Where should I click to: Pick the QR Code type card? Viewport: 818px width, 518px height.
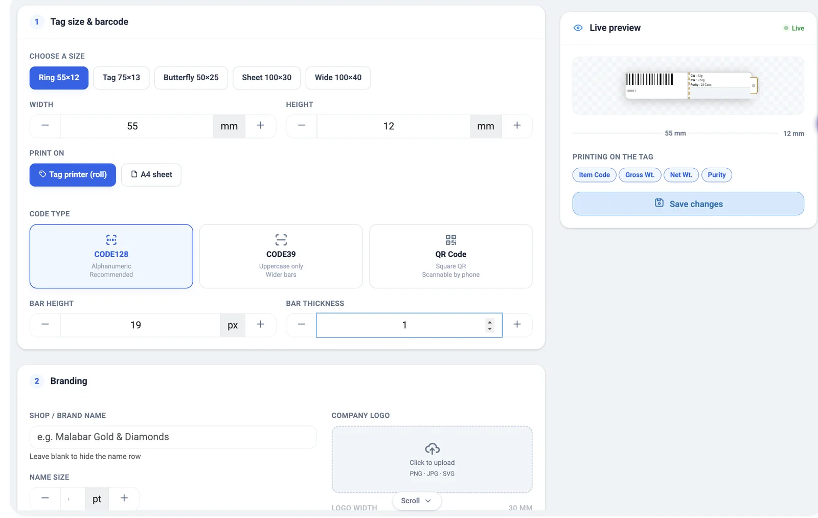click(x=451, y=256)
